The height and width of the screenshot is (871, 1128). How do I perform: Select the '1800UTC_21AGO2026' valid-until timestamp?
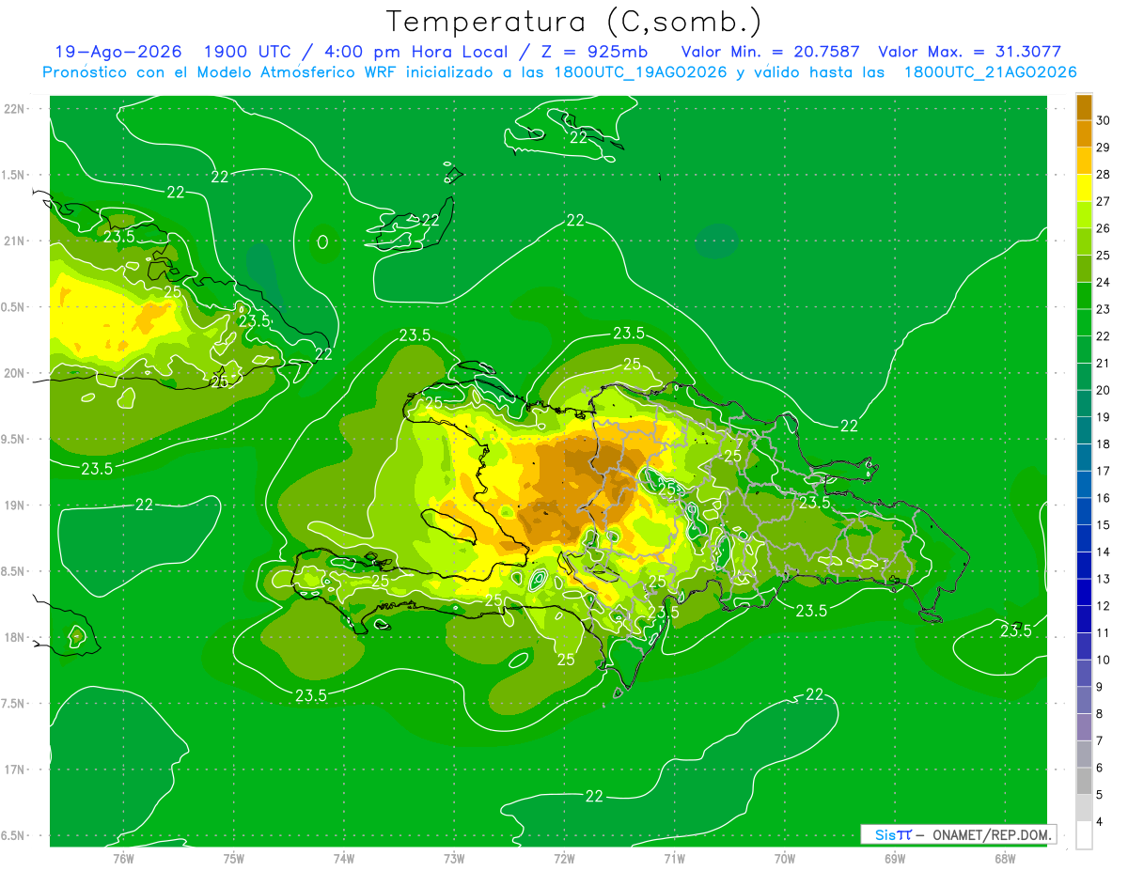coord(990,72)
